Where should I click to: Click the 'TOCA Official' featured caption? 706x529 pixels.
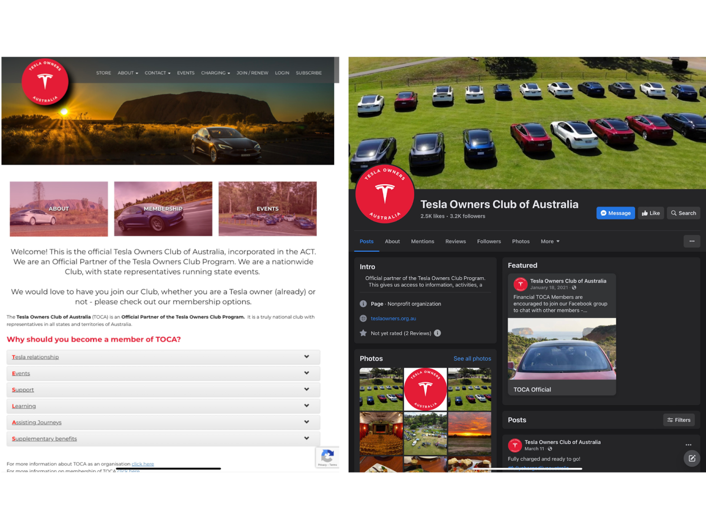532,390
